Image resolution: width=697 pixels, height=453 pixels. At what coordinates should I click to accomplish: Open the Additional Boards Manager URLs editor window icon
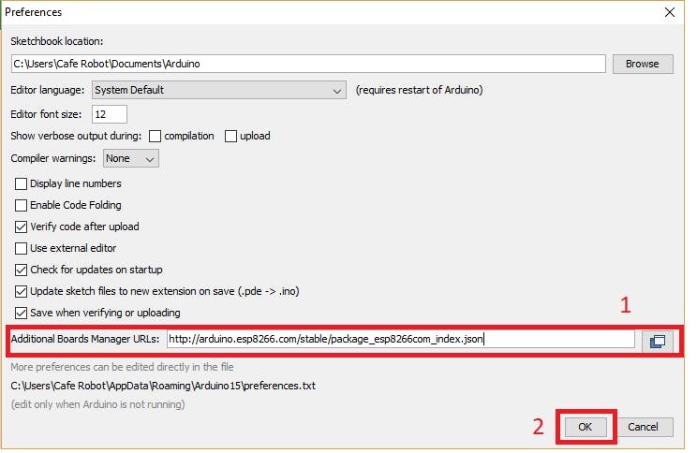click(x=658, y=341)
